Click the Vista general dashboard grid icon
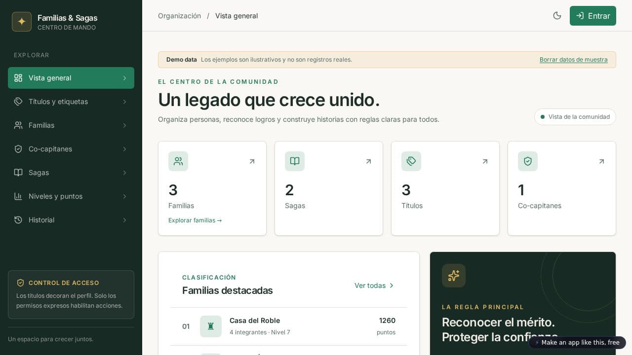This screenshot has width=632, height=355. (18, 78)
